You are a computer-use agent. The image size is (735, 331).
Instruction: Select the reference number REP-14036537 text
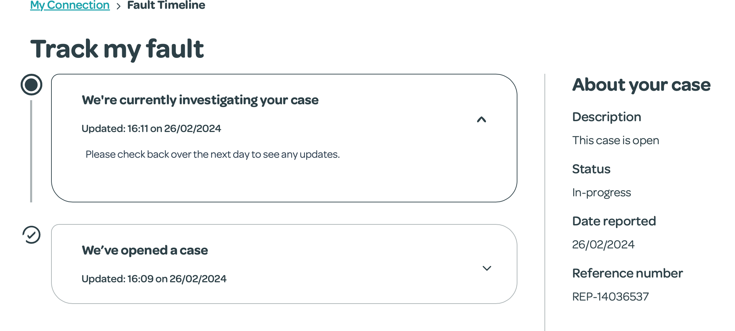610,297
